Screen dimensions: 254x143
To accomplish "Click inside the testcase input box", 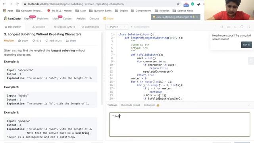I will pyautogui.click(x=180, y=124).
